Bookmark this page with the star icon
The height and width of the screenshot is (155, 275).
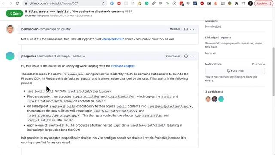103,3
